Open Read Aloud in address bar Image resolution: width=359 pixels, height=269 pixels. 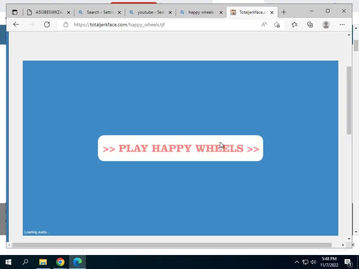point(264,25)
